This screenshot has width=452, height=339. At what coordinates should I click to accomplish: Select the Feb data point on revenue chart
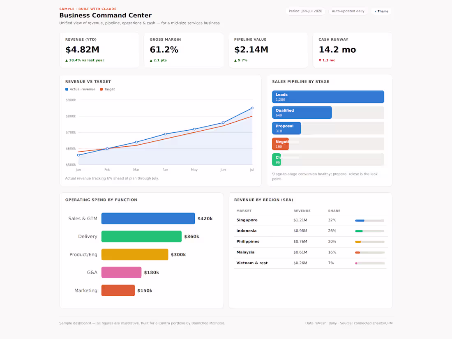coord(107,149)
